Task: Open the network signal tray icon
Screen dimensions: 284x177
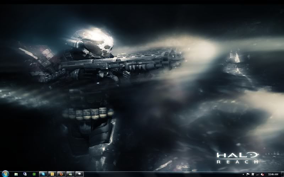Action: click(x=257, y=174)
